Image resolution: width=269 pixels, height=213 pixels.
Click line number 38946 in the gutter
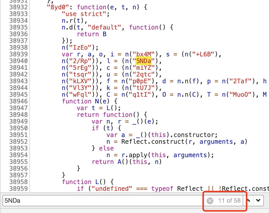18,101
